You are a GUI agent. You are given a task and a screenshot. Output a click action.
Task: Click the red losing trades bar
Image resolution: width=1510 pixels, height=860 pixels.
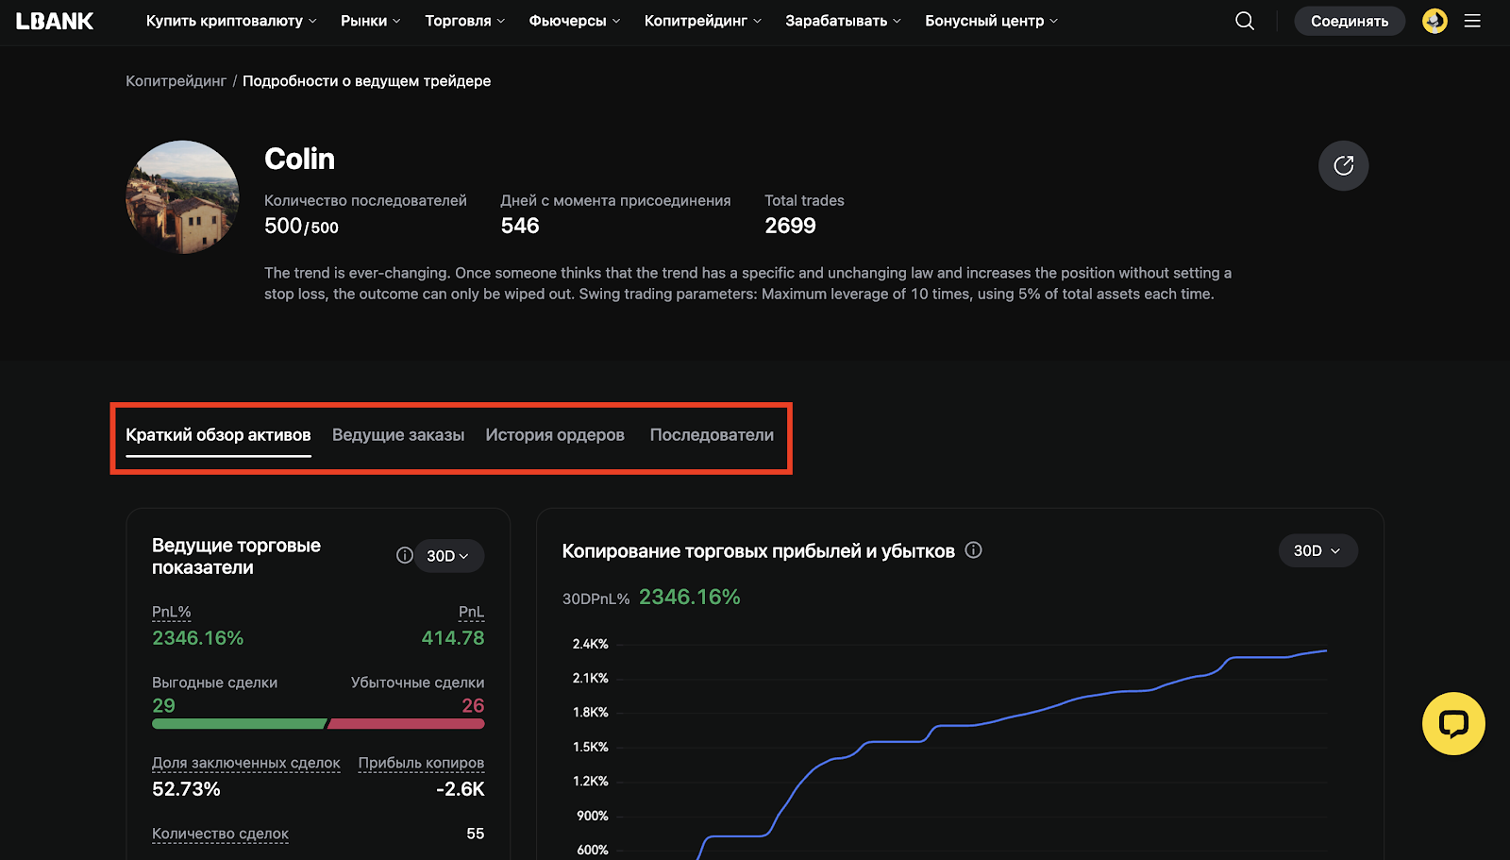point(407,724)
